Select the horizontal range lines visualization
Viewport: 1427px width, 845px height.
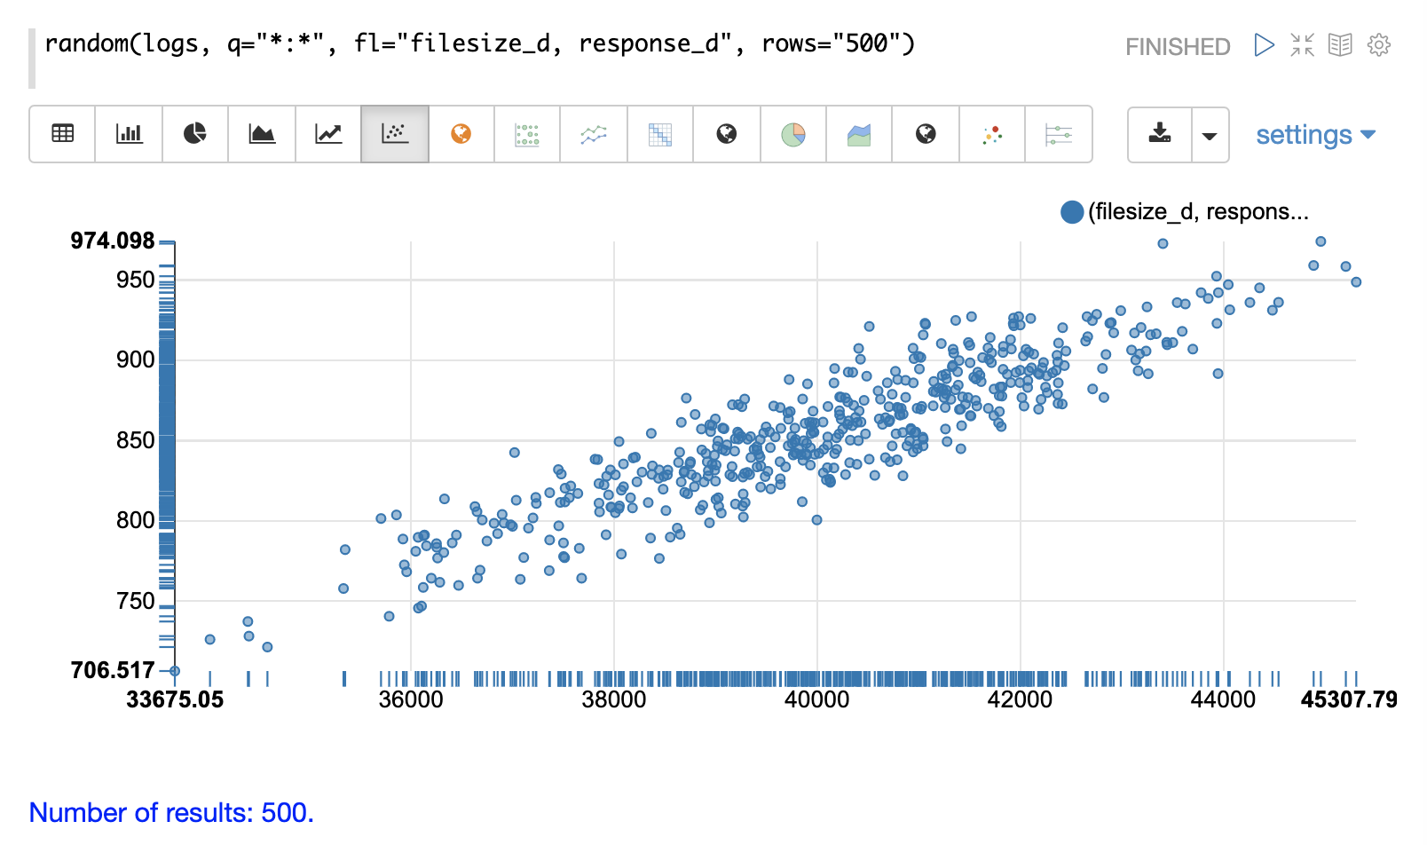(x=1059, y=134)
